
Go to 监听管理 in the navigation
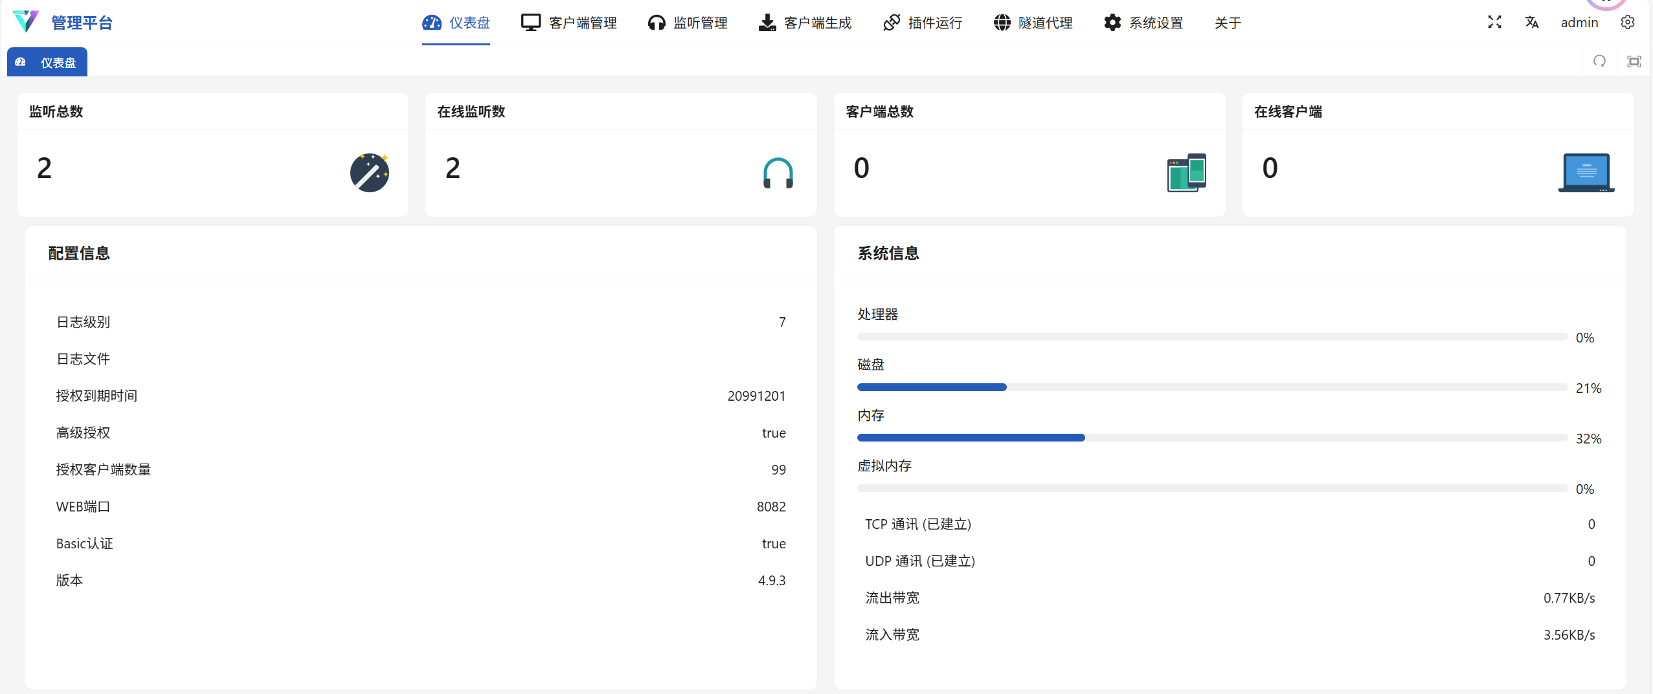[688, 23]
